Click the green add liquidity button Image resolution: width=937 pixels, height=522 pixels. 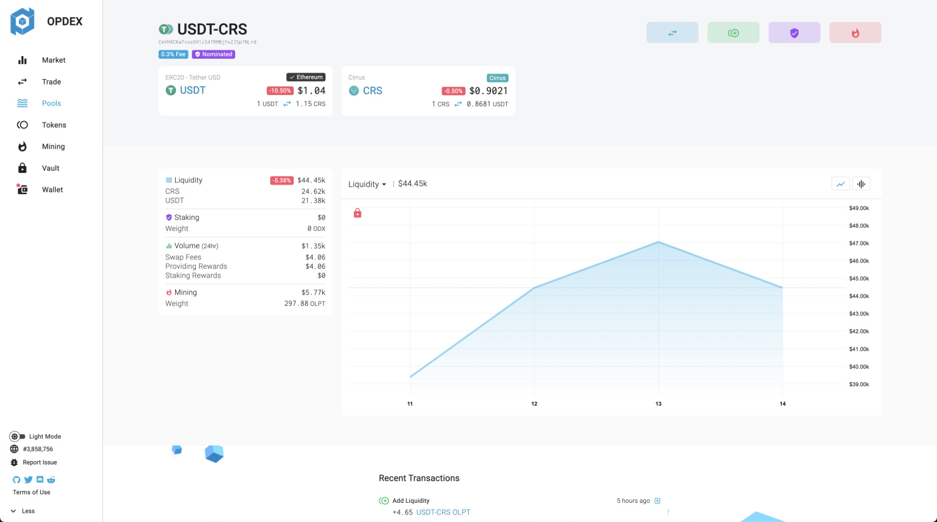pyautogui.click(x=733, y=33)
